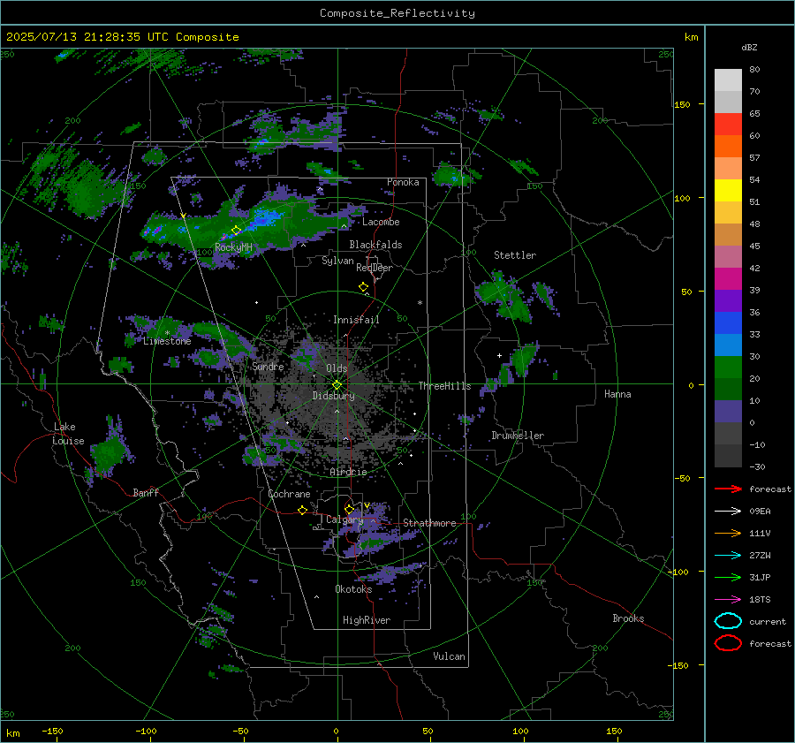Click the Composite_Reflectivity title text
795x743 pixels.
point(397,13)
